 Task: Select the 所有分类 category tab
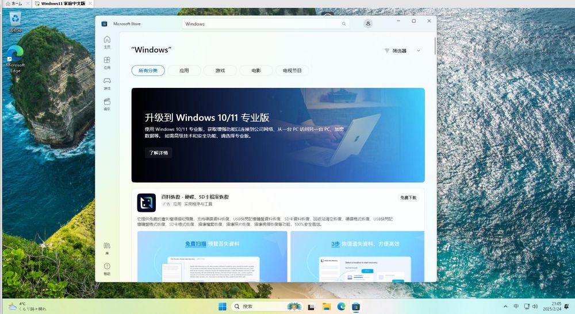[x=148, y=71]
